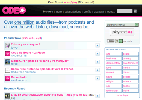The height and width of the screenshot is (100, 142).
Task: Play 'Zidane y va marquer !' track
Action: (x=97, y=45)
